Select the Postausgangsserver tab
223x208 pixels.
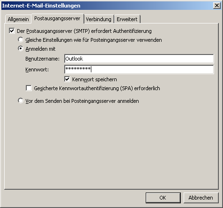tap(57, 19)
